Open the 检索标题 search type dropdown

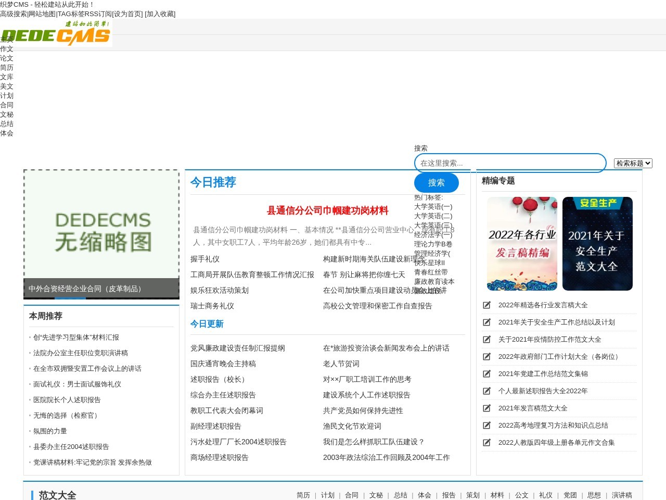[633, 163]
